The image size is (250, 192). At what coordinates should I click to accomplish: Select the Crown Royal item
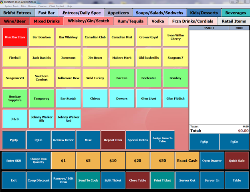click(149, 37)
